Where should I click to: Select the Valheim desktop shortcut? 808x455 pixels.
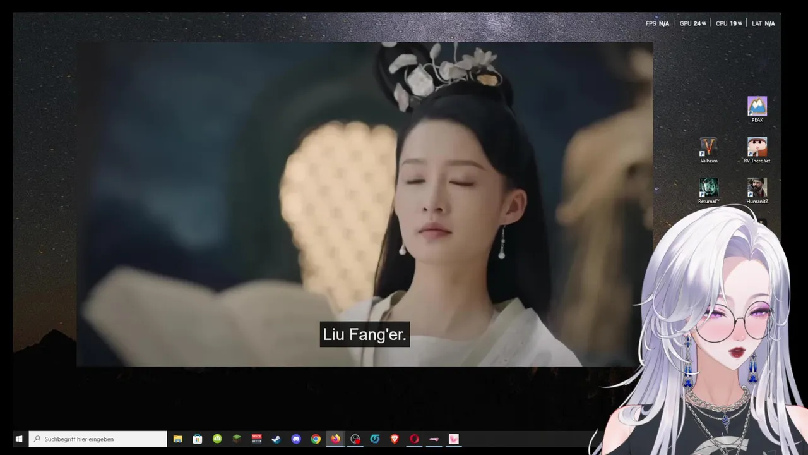pos(709,150)
